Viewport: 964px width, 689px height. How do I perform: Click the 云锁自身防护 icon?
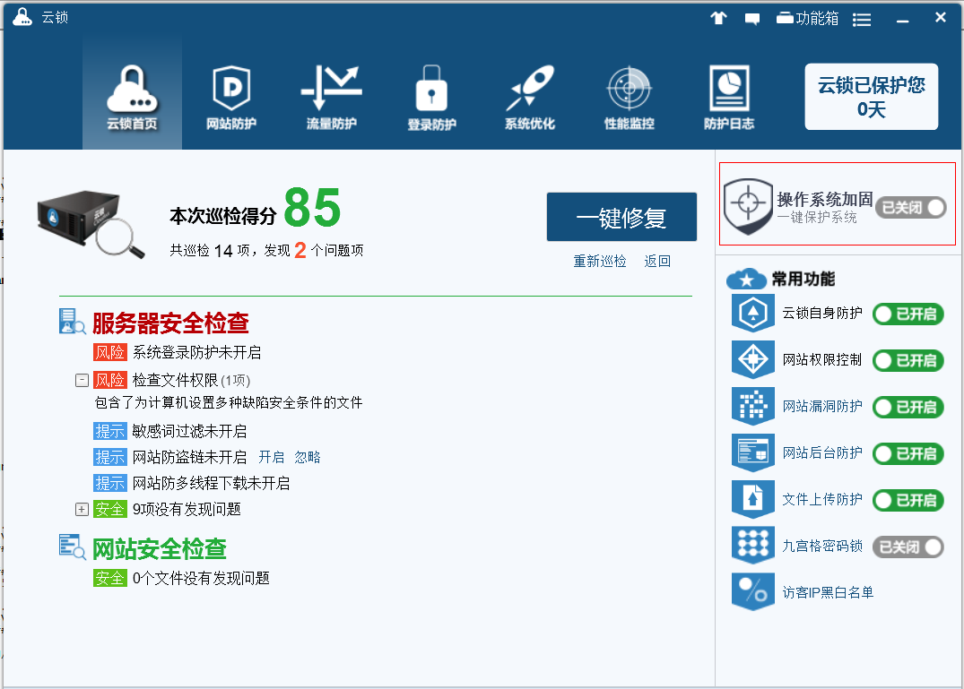coord(753,314)
